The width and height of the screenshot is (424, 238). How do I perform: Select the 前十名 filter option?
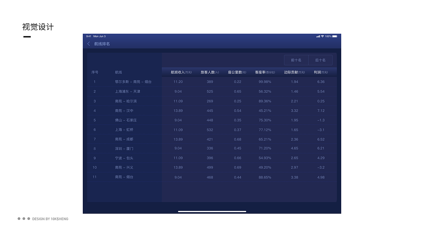(296, 60)
